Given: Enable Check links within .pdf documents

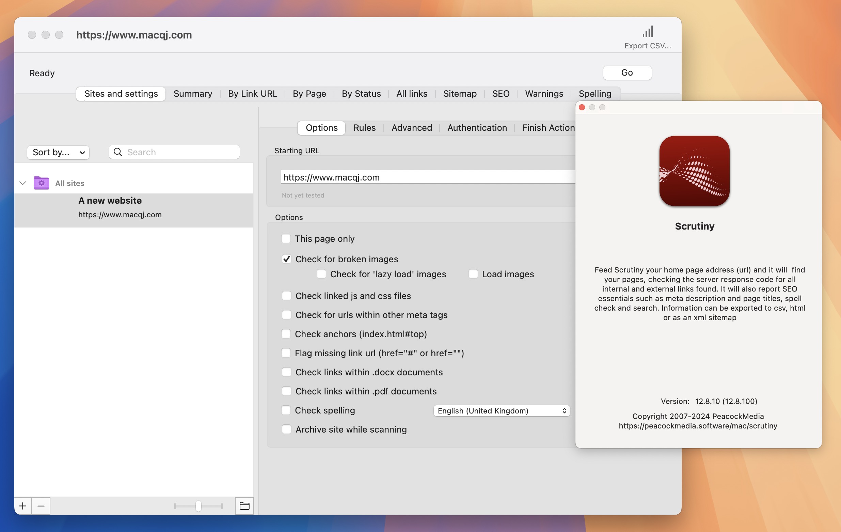Looking at the screenshot, I should pyautogui.click(x=286, y=391).
